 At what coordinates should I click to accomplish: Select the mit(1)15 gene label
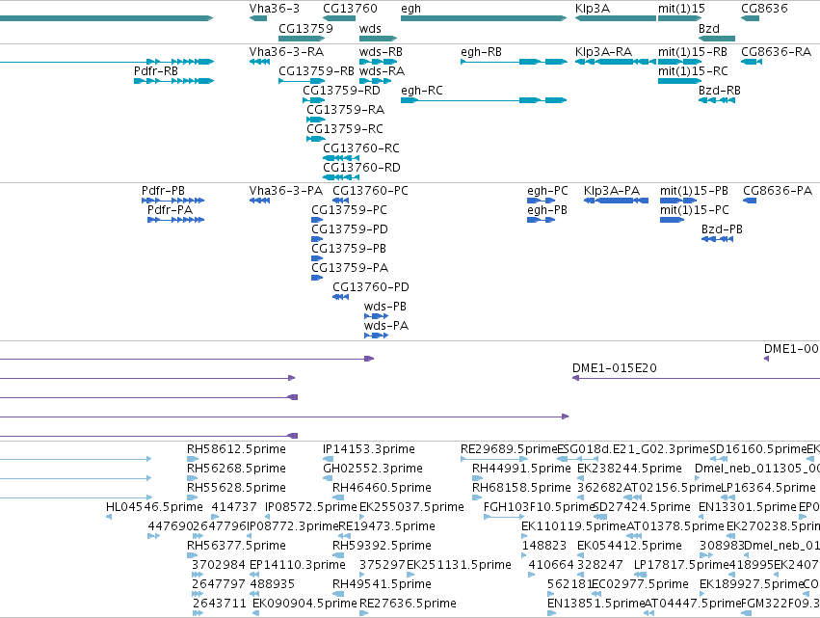coord(681,9)
